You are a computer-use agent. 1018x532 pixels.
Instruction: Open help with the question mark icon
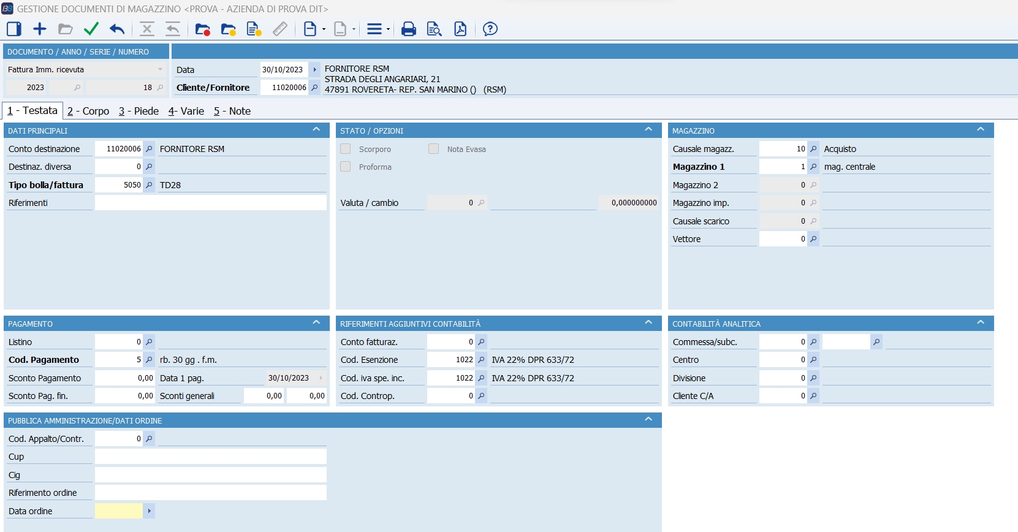[490, 29]
